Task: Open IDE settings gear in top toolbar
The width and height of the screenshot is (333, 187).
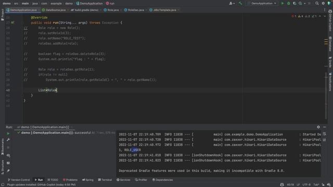Action: pos(323,4)
